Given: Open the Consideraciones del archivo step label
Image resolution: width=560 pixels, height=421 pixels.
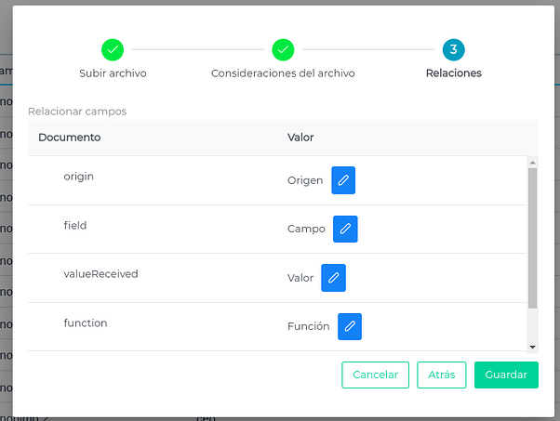Looking at the screenshot, I should point(283,72).
